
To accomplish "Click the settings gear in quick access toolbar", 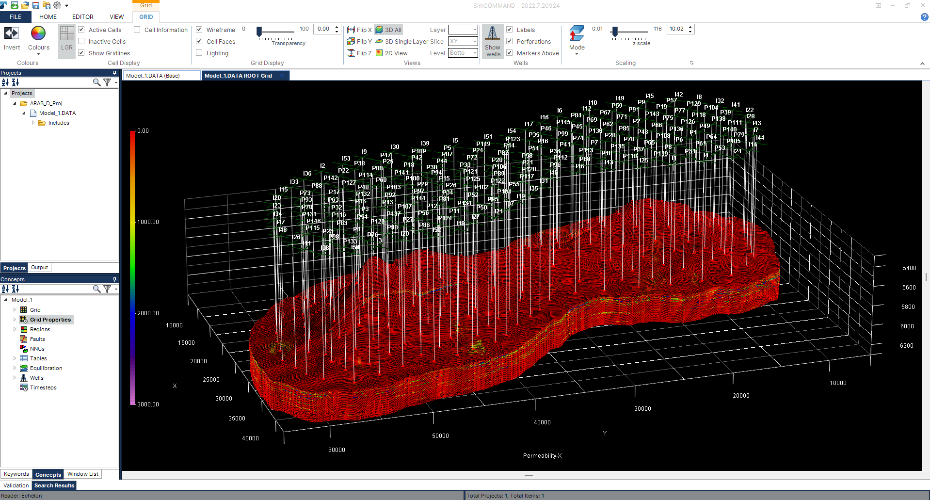I will click(57, 5).
